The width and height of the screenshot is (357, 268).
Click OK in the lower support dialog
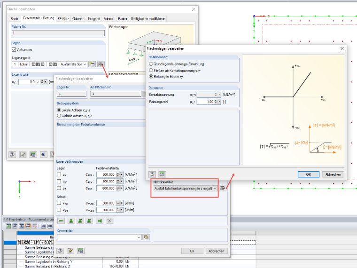(x=192, y=251)
